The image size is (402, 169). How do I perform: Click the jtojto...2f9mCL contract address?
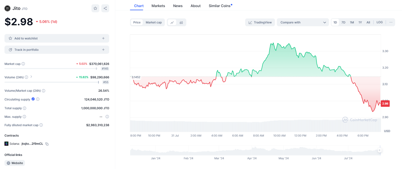(32, 144)
